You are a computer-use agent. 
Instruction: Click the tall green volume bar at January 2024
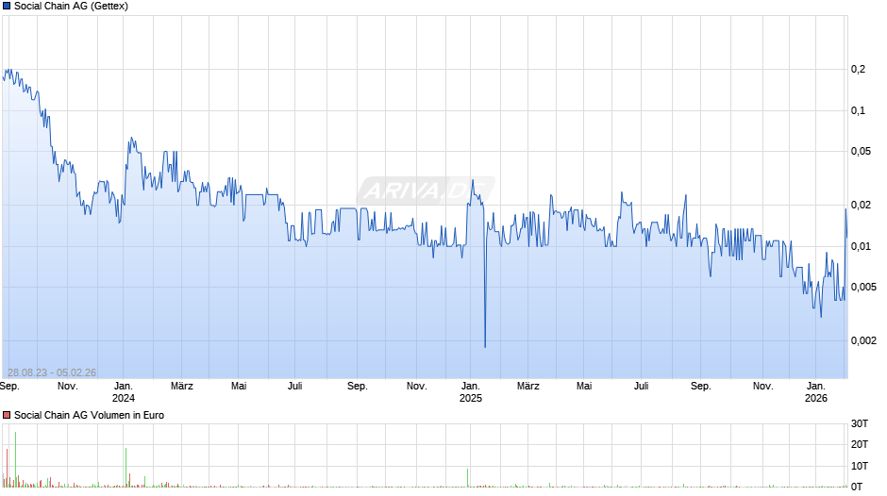(126, 467)
